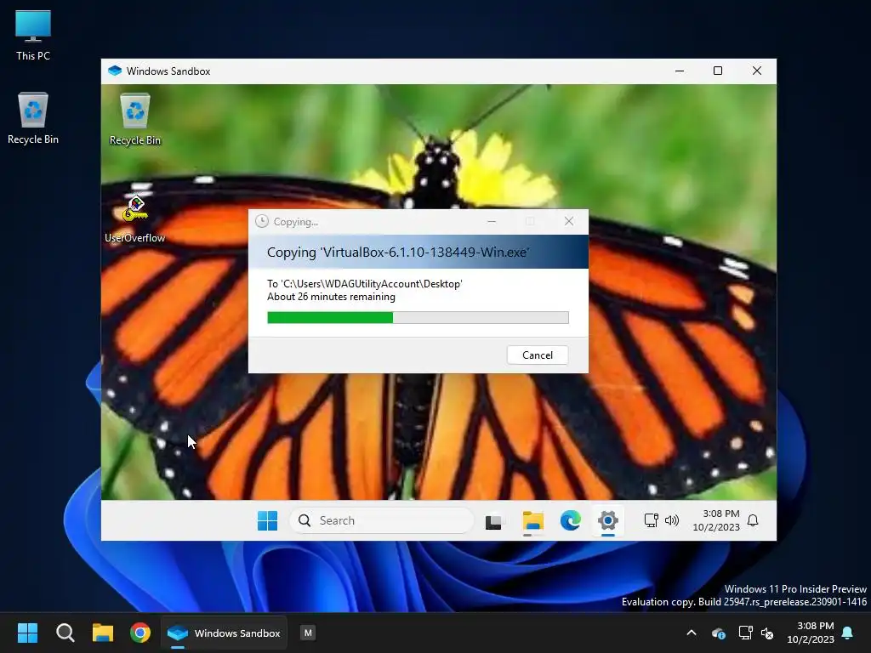The width and height of the screenshot is (871, 653).
Task: Click host network tray icon
Action: (745, 633)
